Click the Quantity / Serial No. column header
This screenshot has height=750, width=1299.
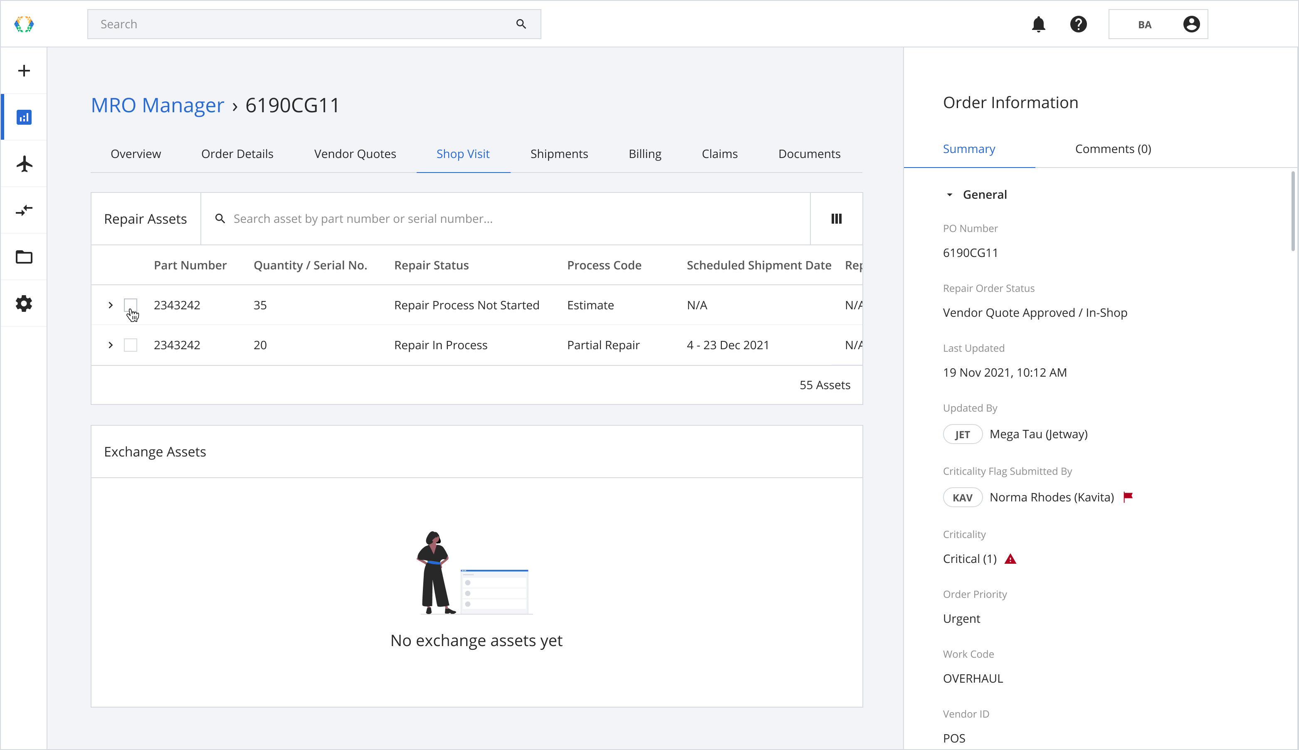(x=310, y=265)
